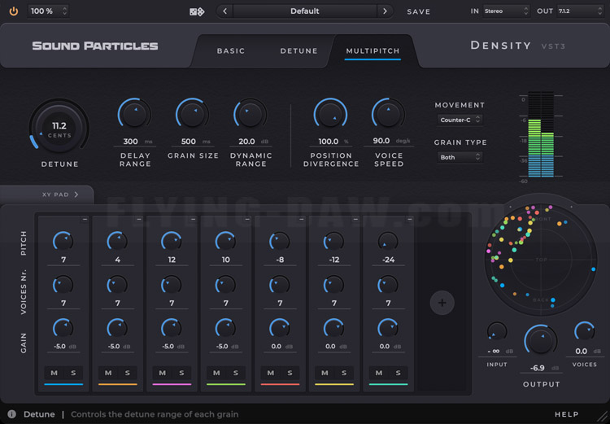Open the IN Stereo format dropdown
610x424 pixels.
click(x=506, y=11)
